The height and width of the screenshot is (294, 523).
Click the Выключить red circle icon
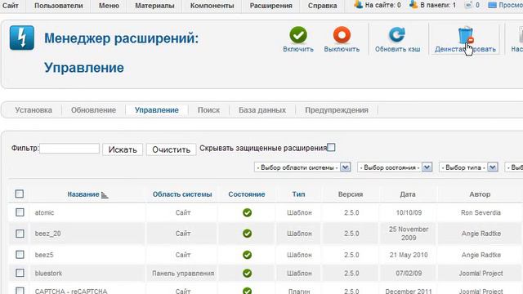[x=342, y=35]
